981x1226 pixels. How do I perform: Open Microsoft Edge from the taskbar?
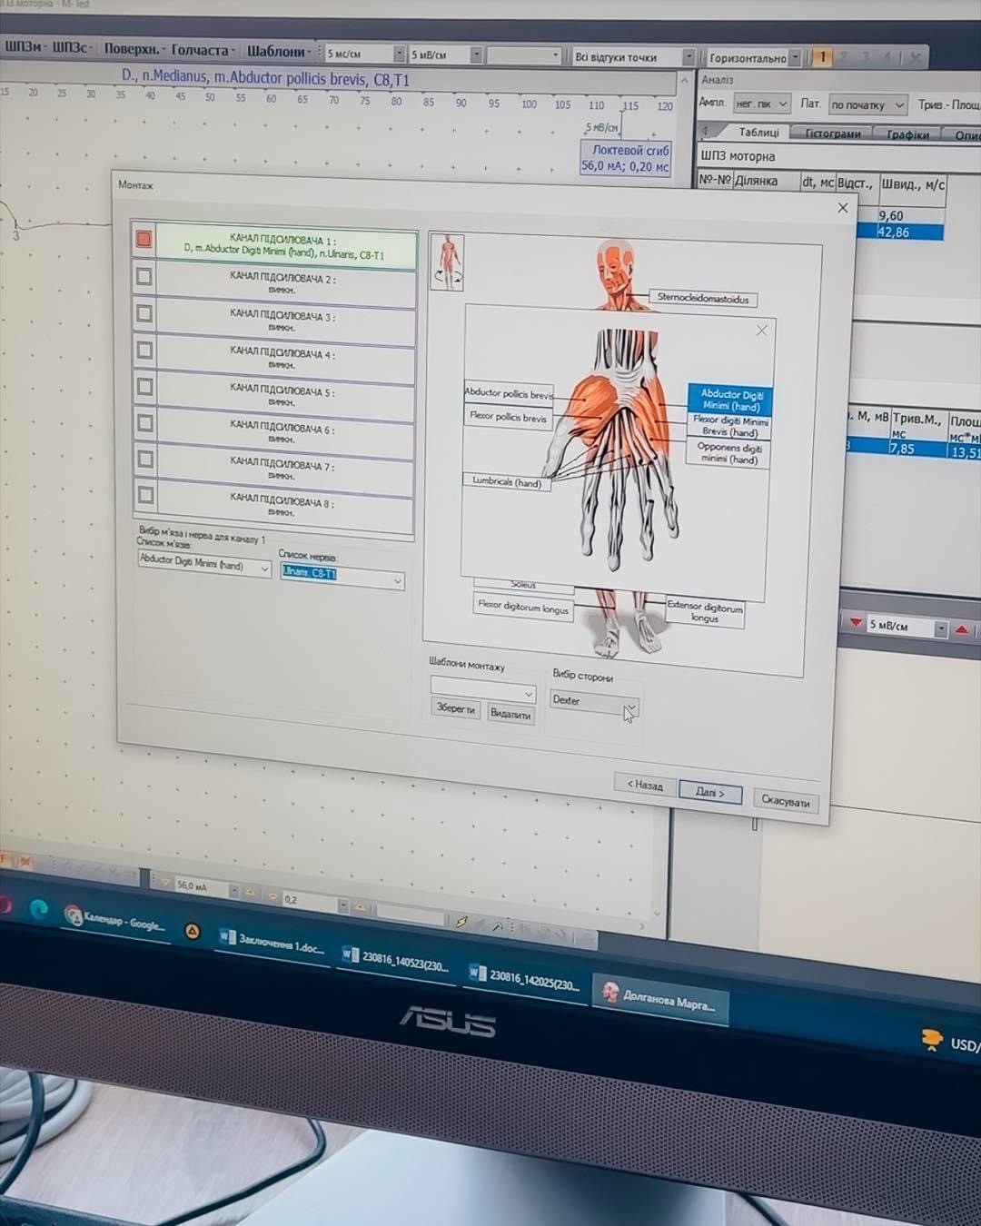[x=38, y=910]
